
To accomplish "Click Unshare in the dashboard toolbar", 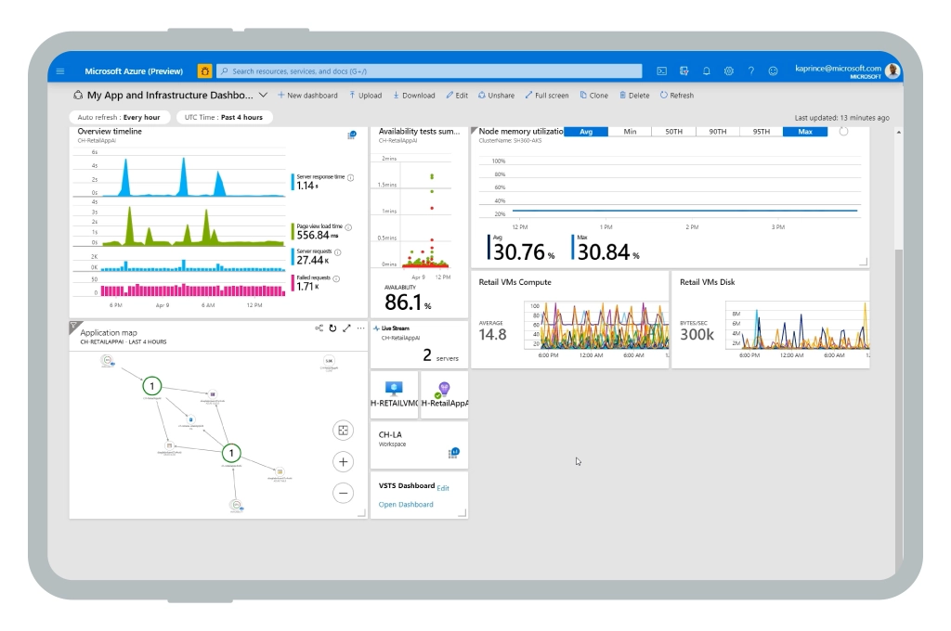I will [496, 96].
